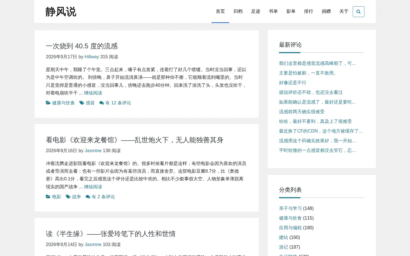Click the 静风说 site title

coord(61,12)
